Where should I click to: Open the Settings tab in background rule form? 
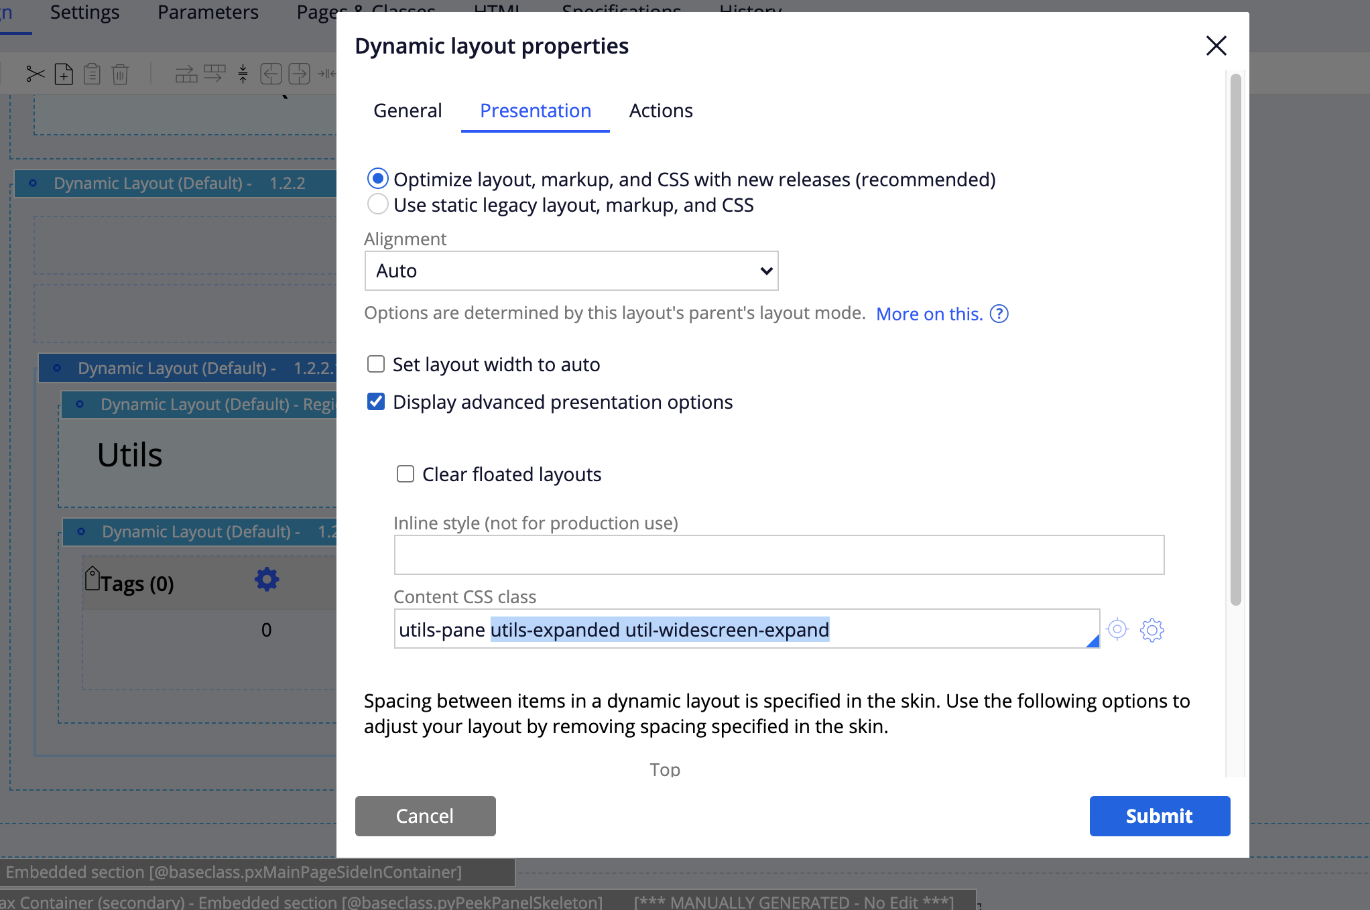click(84, 12)
